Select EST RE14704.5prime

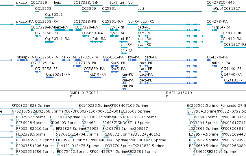(71, 137)
